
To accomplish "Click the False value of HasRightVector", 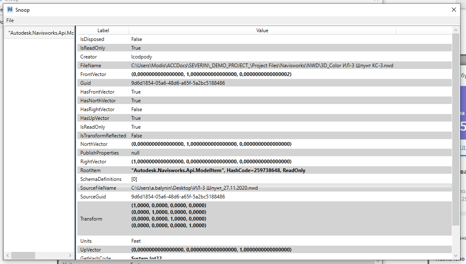I will click(x=137, y=109).
